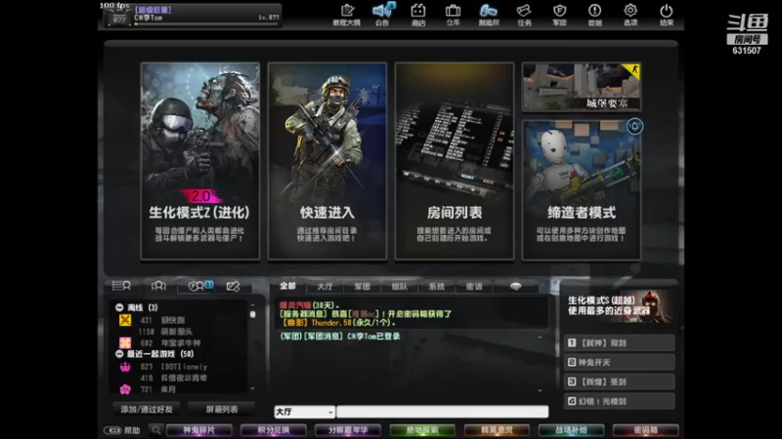This screenshot has width=782, height=439.
Task: Click the pink crown icon beside 827 player
Action: click(x=125, y=367)
